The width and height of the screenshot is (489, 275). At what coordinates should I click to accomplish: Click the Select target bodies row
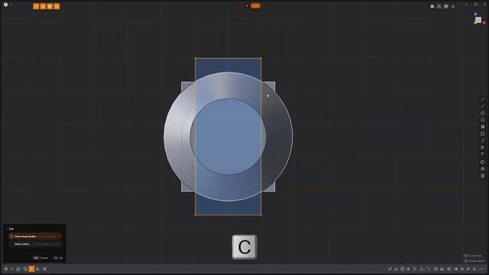coord(35,236)
